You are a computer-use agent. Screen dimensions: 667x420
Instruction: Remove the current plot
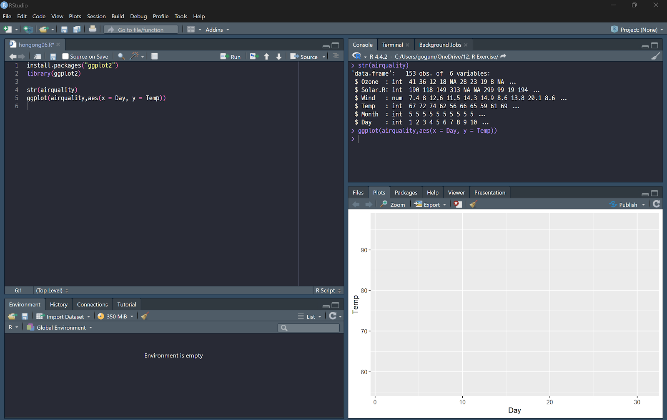[458, 204]
